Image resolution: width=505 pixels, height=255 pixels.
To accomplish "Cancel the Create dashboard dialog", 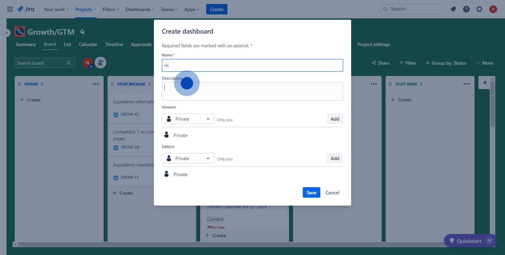I will tap(332, 192).
